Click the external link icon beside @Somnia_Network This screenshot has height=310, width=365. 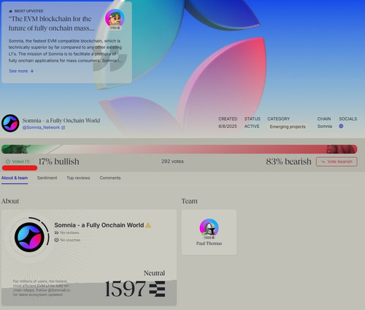63,127
